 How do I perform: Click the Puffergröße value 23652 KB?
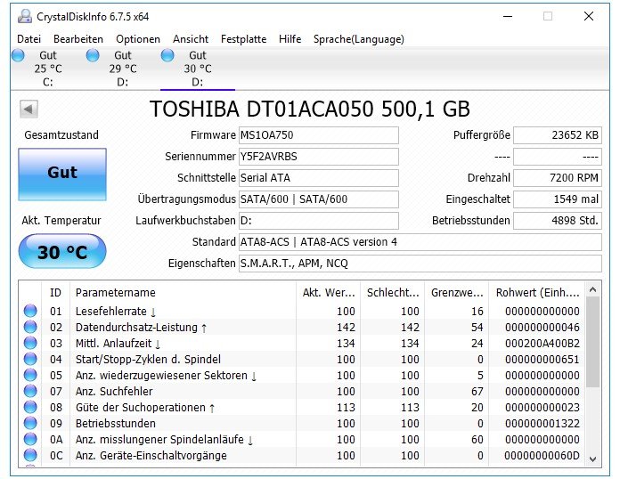(x=558, y=135)
